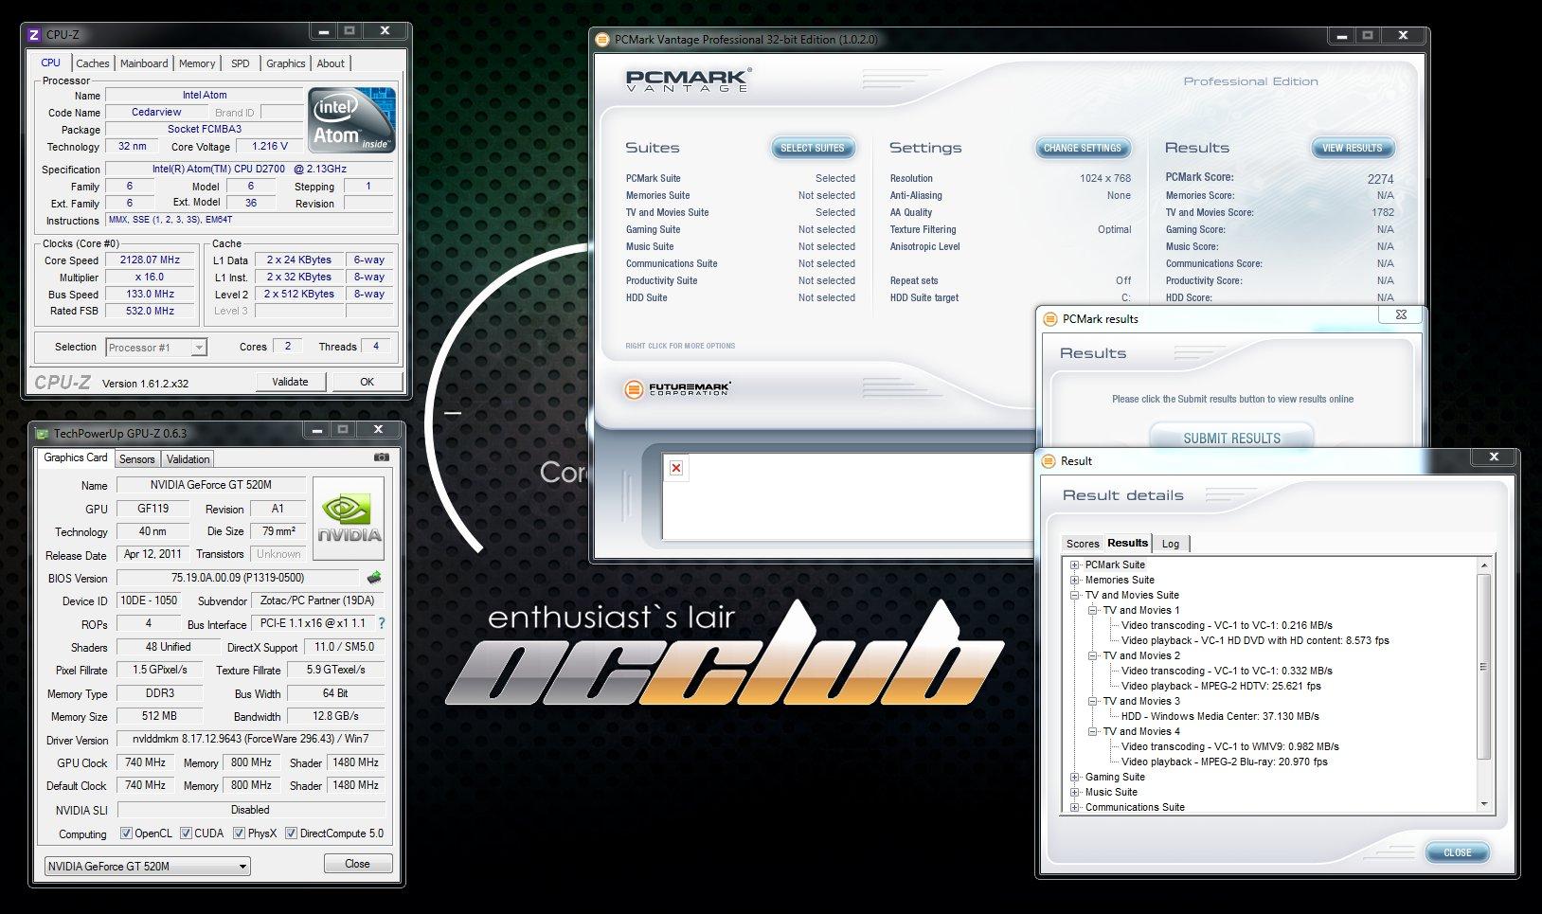Click the CHANGE SETTINGS button
The height and width of the screenshot is (914, 1542).
[1083, 148]
